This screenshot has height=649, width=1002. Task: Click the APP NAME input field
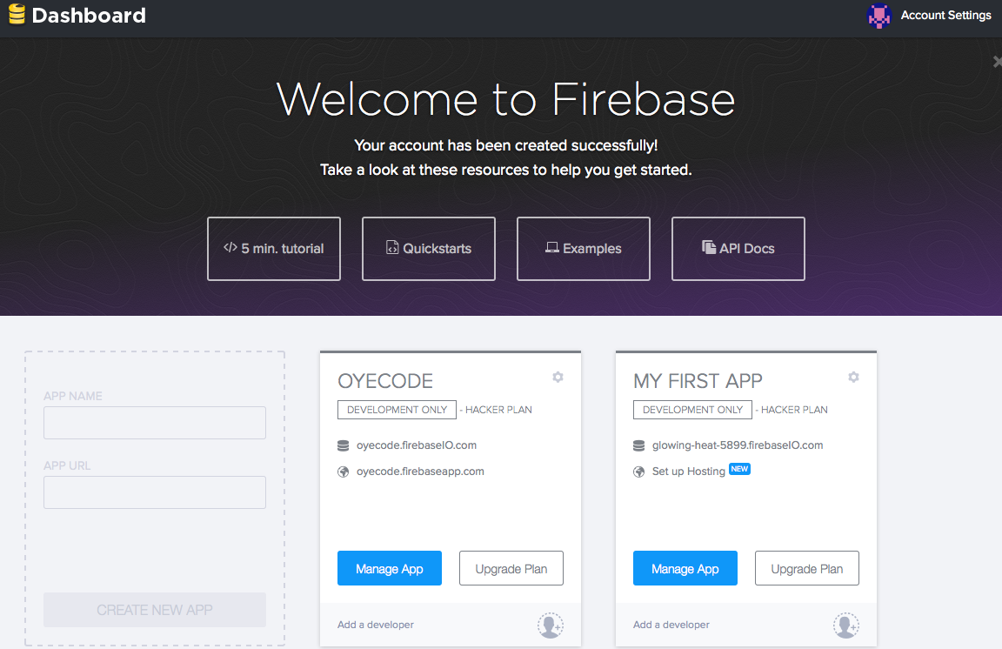155,423
